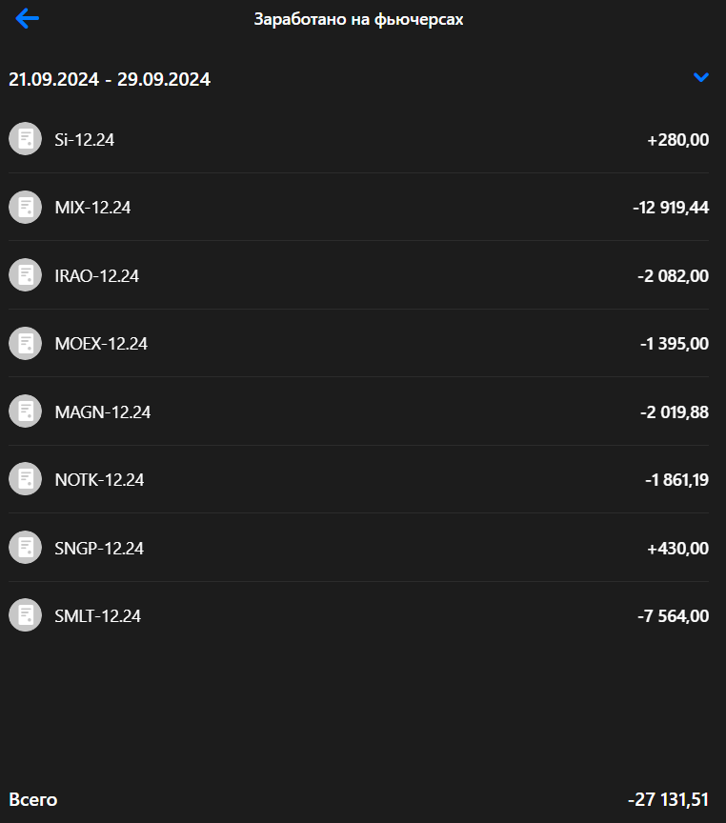Image resolution: width=726 pixels, height=823 pixels.
Task: Click the blue back arrow
Action: point(28,18)
